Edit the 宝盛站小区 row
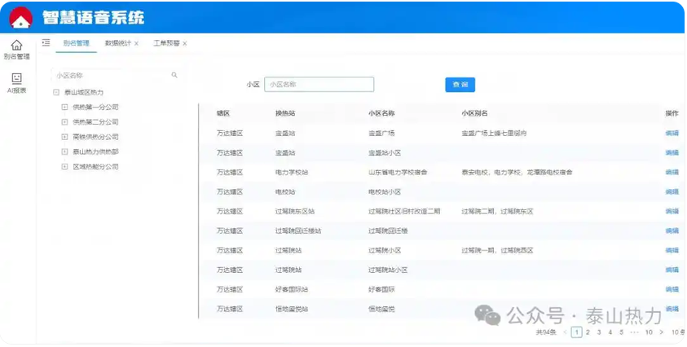The image size is (687, 347). (672, 153)
